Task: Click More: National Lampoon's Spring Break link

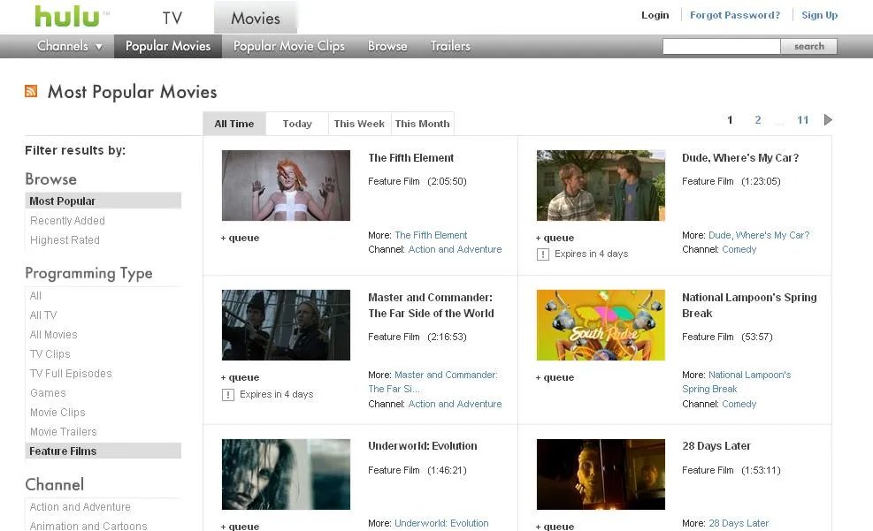Action: pos(737,382)
